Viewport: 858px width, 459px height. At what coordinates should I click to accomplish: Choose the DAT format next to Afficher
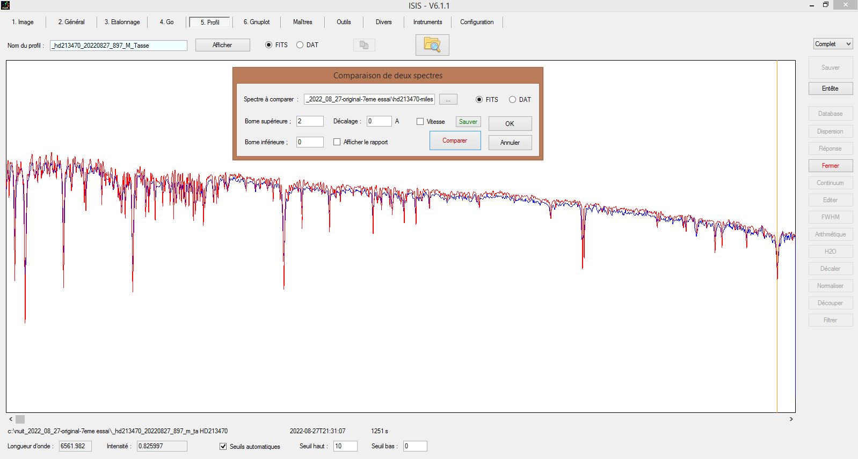point(300,45)
